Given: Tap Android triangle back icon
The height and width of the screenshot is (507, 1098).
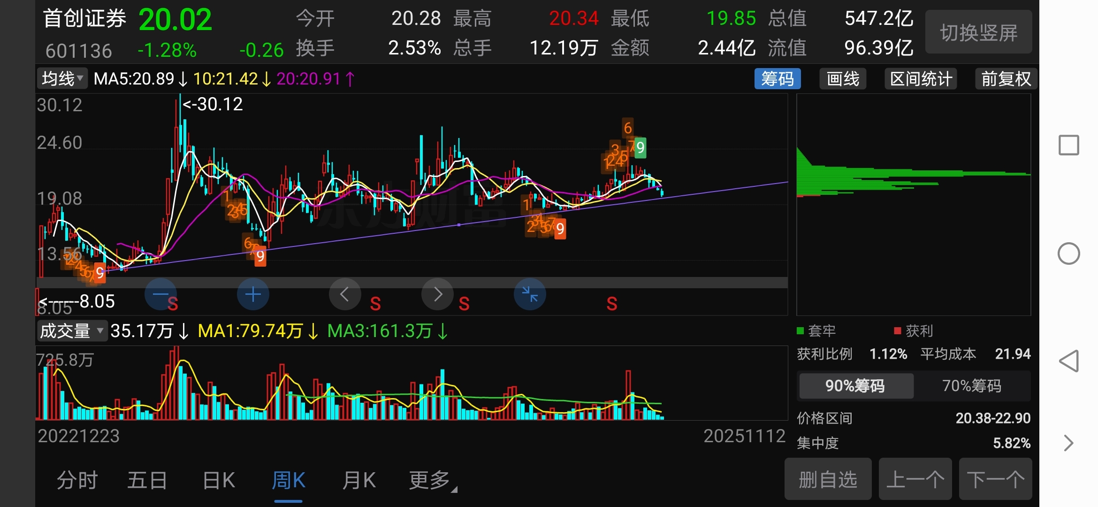Looking at the screenshot, I should (x=1068, y=361).
